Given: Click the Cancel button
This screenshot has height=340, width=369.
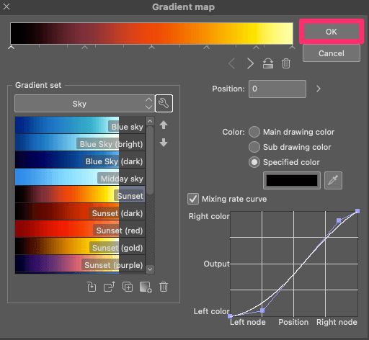Looking at the screenshot, I should point(332,53).
